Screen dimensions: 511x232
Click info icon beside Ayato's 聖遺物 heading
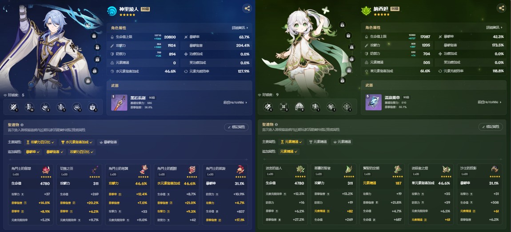tap(22, 125)
